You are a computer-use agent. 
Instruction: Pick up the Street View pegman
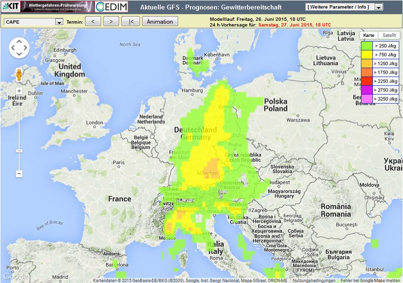[19, 75]
